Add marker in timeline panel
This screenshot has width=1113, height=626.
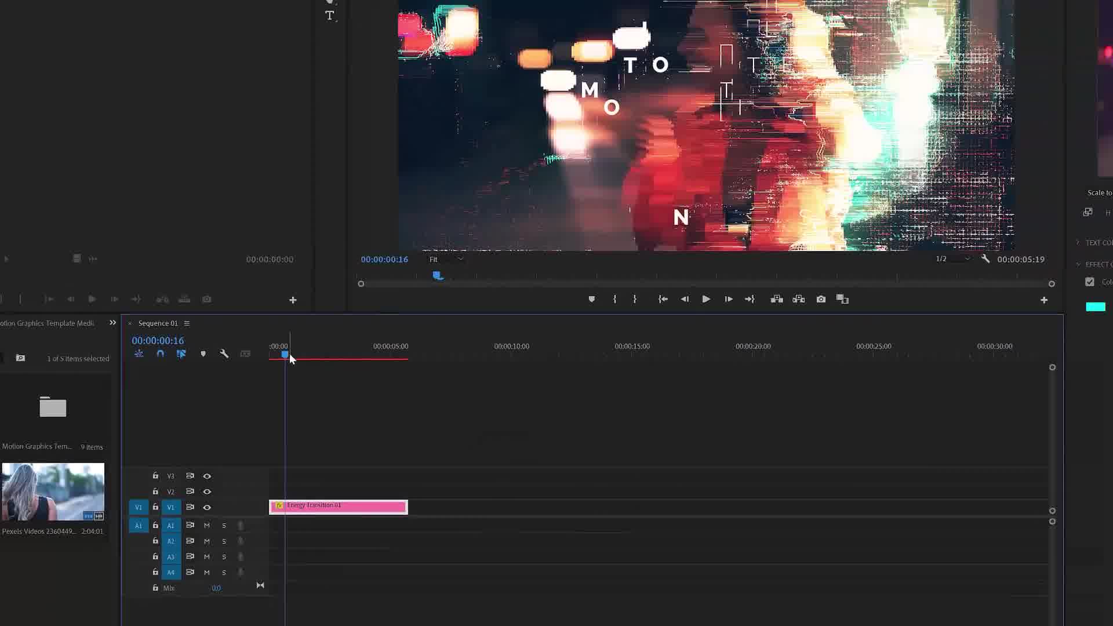point(203,354)
